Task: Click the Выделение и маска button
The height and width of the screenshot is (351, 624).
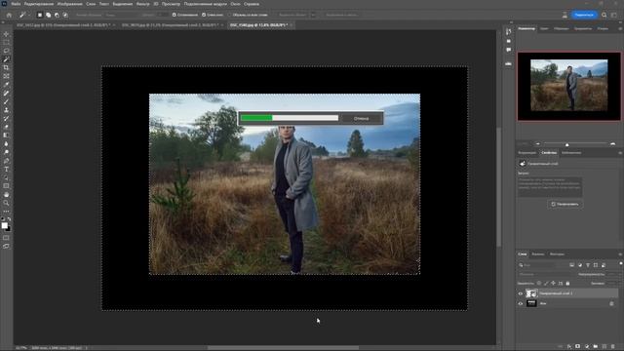Action: click(341, 15)
